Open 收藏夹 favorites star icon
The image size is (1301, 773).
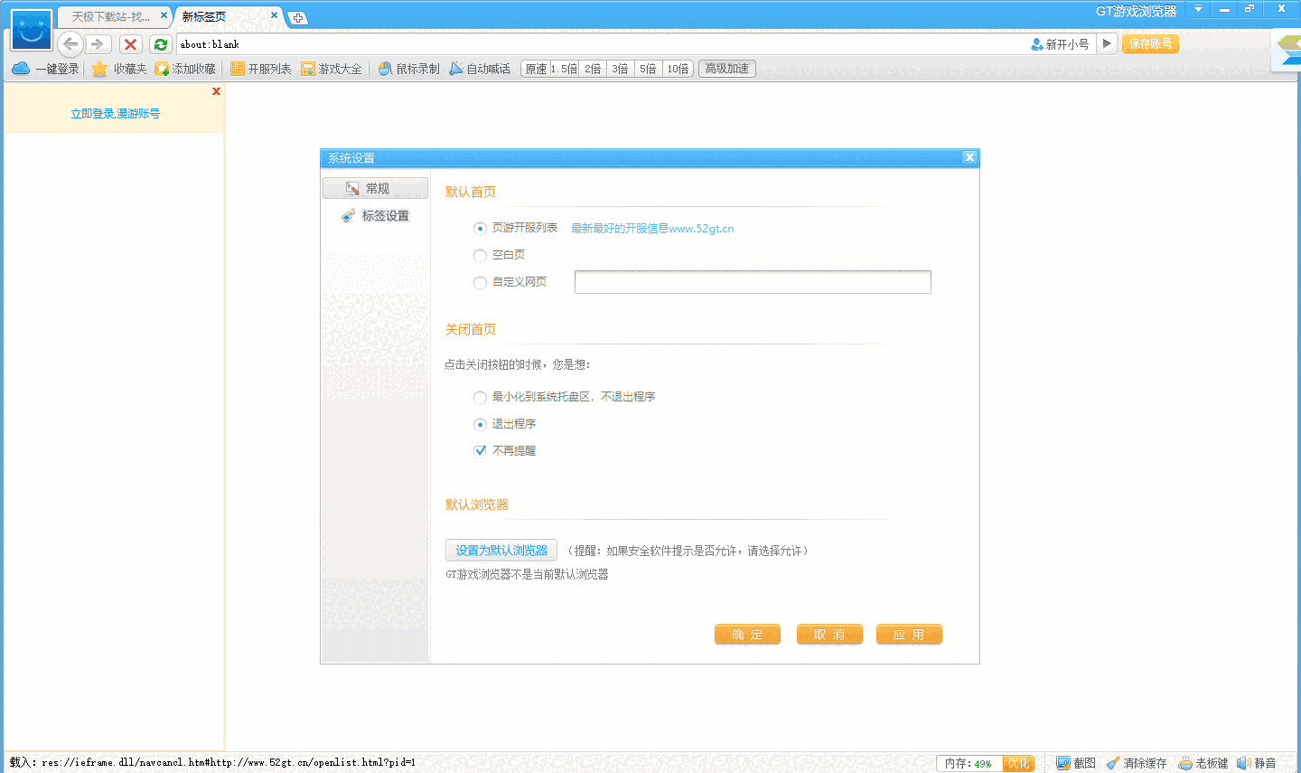tap(100, 69)
